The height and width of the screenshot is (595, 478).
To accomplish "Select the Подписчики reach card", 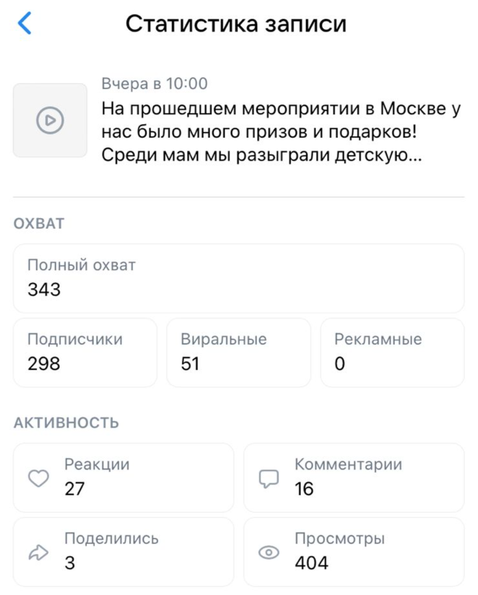I will click(85, 352).
